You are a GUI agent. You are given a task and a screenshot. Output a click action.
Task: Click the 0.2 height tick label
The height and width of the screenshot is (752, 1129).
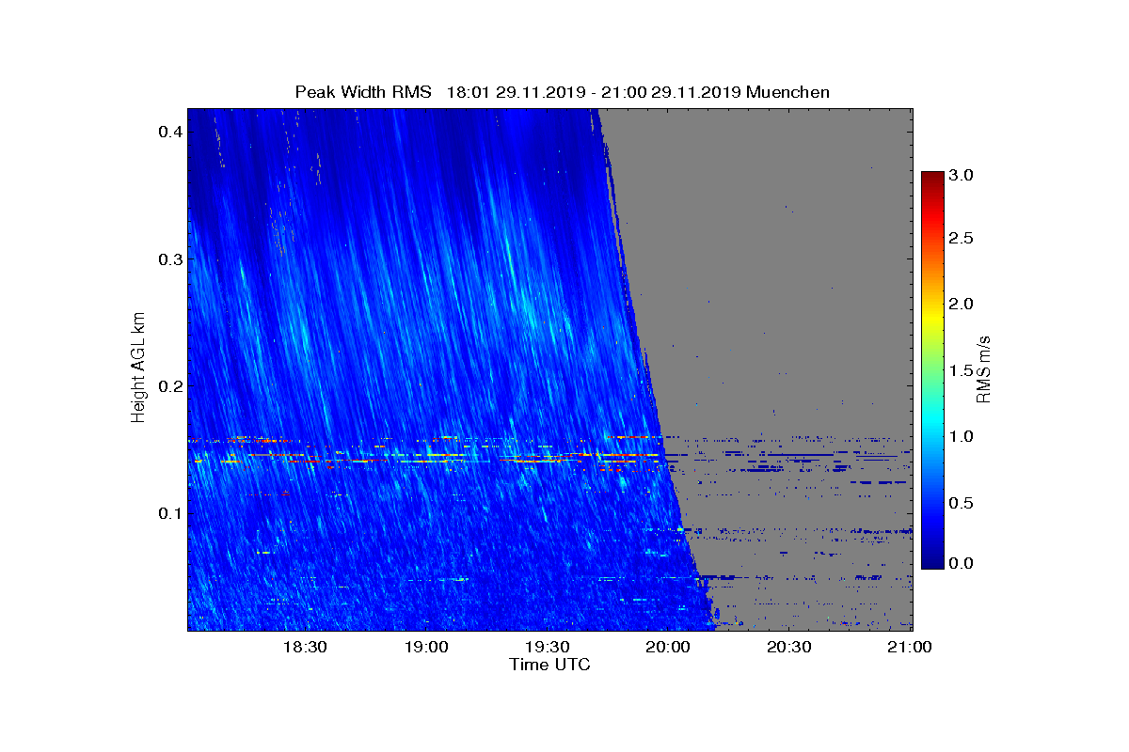click(168, 385)
